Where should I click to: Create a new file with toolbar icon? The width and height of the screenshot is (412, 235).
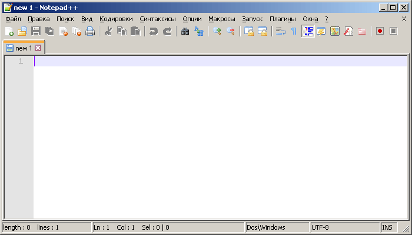[9, 31]
